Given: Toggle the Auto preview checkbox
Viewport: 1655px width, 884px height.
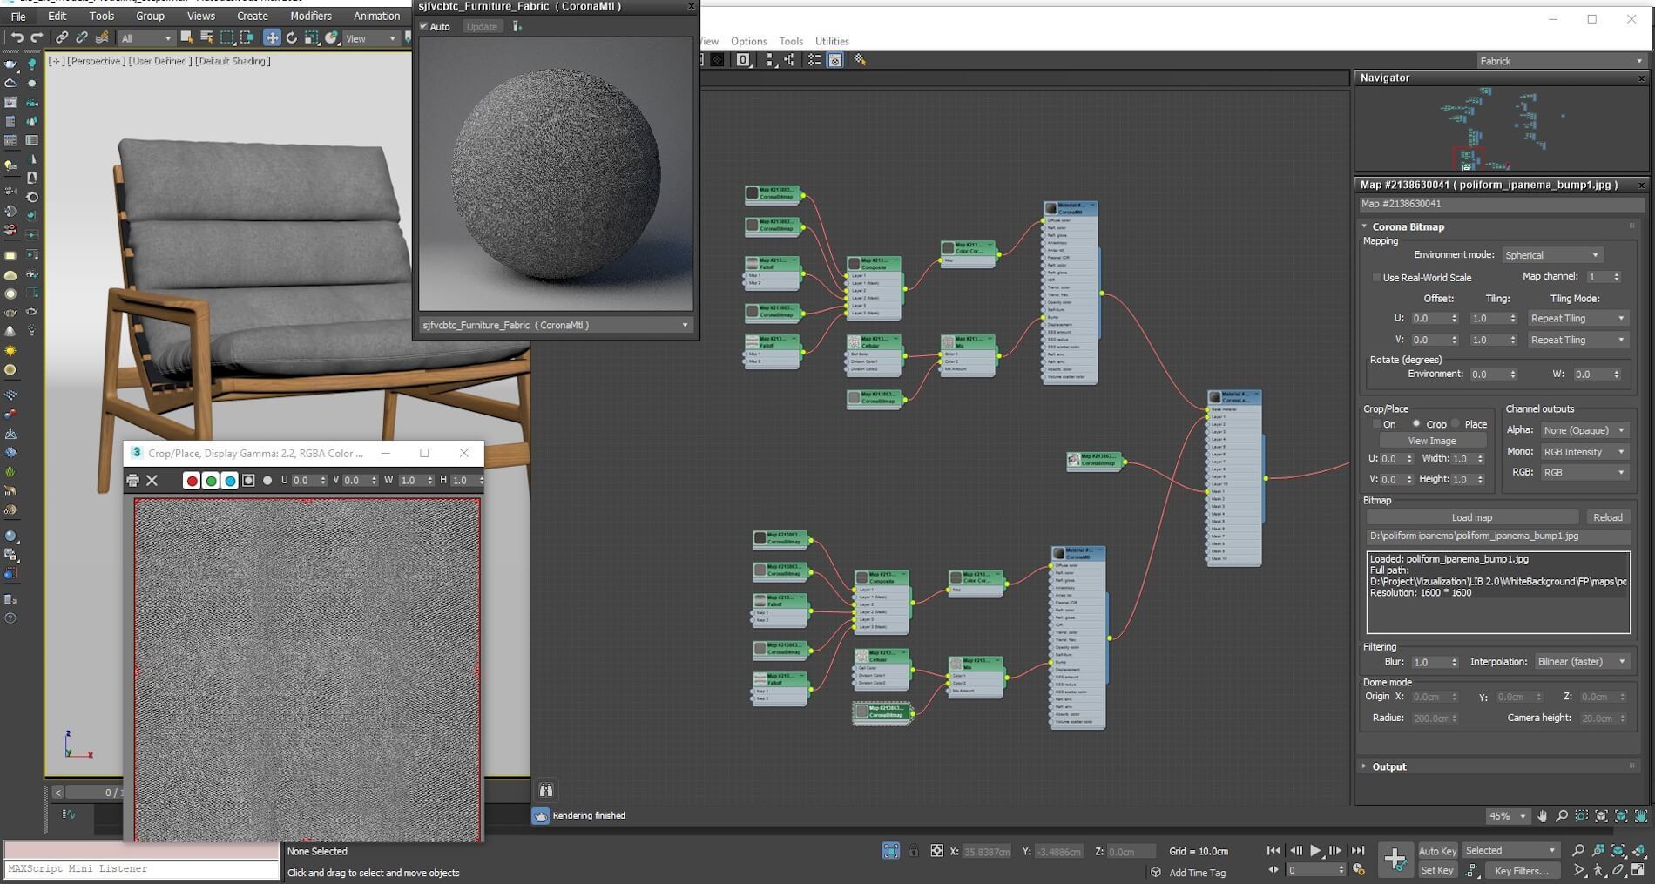Looking at the screenshot, I should pyautogui.click(x=424, y=27).
